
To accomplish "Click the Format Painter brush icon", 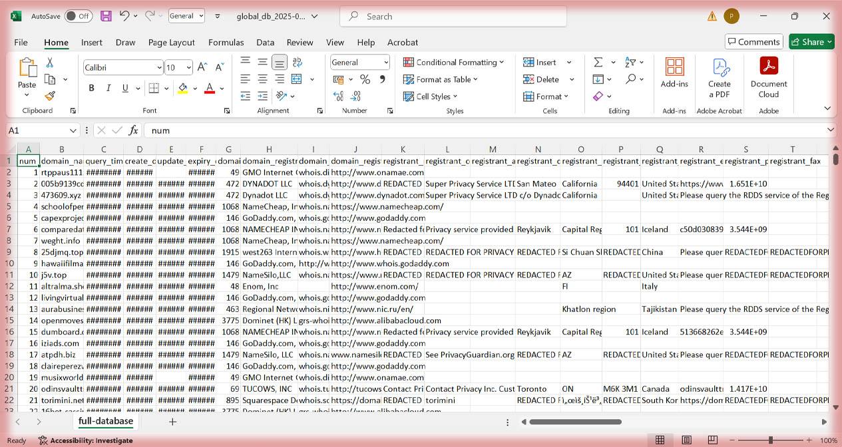I will [50, 96].
